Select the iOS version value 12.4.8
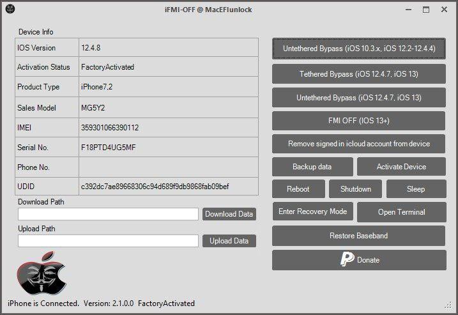The image size is (458, 315). point(169,47)
